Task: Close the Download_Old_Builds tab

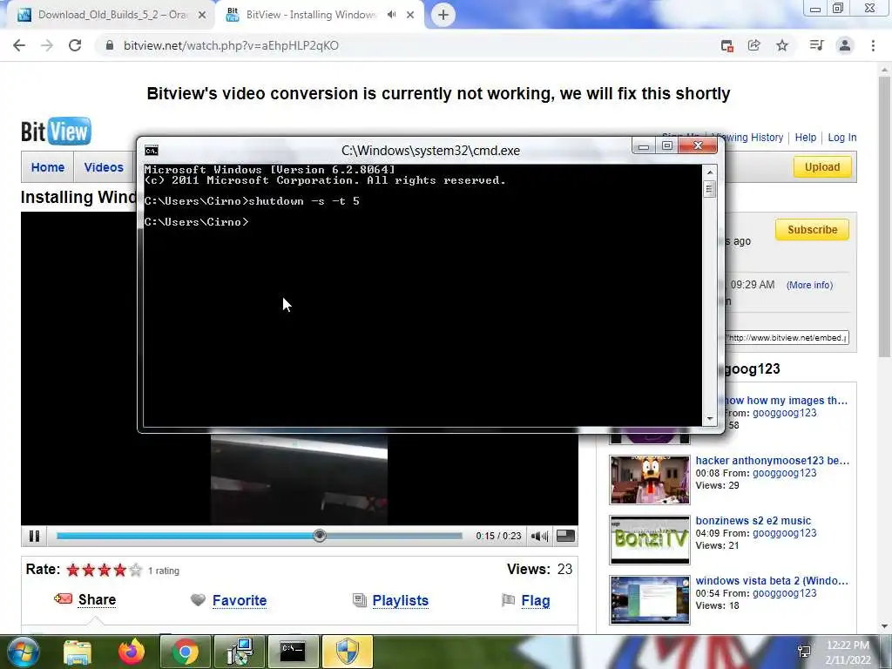Action: point(202,15)
